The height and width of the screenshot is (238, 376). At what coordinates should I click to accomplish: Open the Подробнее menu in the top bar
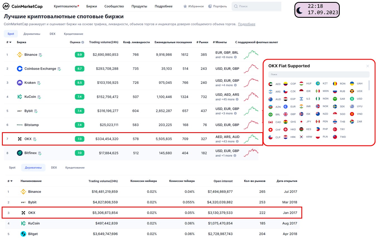coord(163,6)
